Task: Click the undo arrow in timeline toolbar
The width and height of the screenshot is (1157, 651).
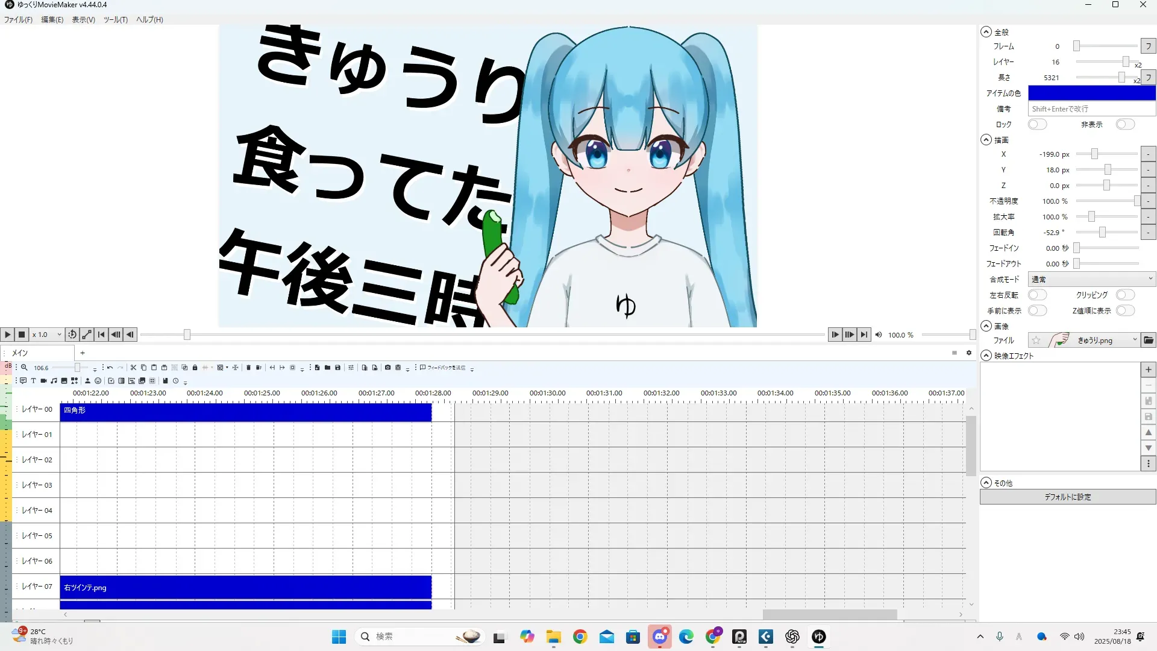Action: [110, 367]
